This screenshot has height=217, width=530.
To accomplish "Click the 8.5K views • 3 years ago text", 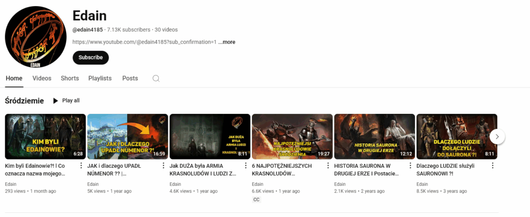I will [x=442, y=191].
